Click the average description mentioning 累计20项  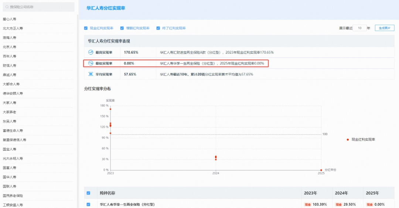click(207, 74)
